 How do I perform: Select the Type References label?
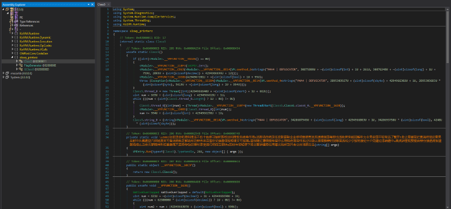coord(30,21)
